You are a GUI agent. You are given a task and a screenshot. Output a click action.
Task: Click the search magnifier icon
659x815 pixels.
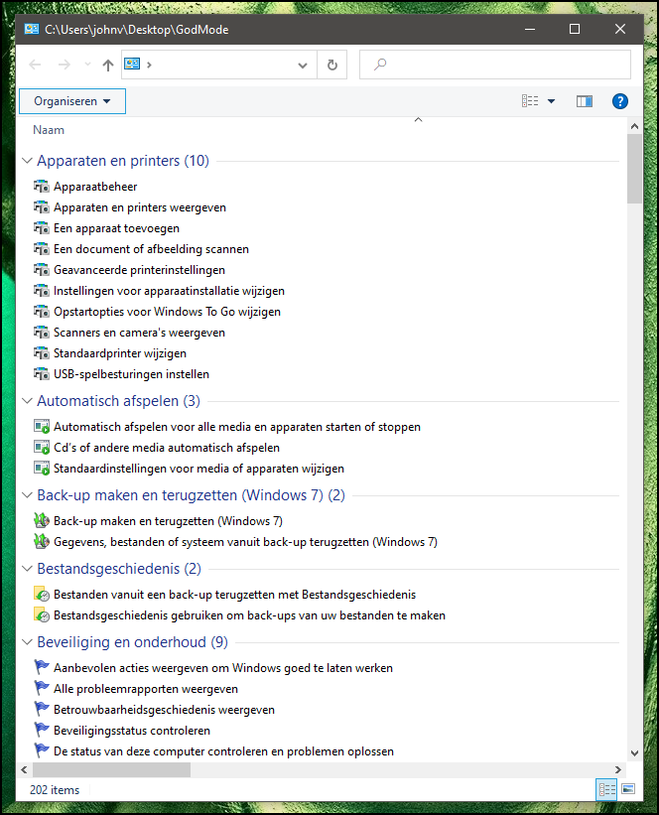[380, 65]
